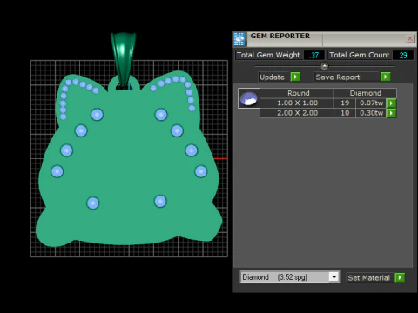Screen dimensions: 418x313
Task: Select the 1.00 X 1.00 size cell
Action: point(297,103)
